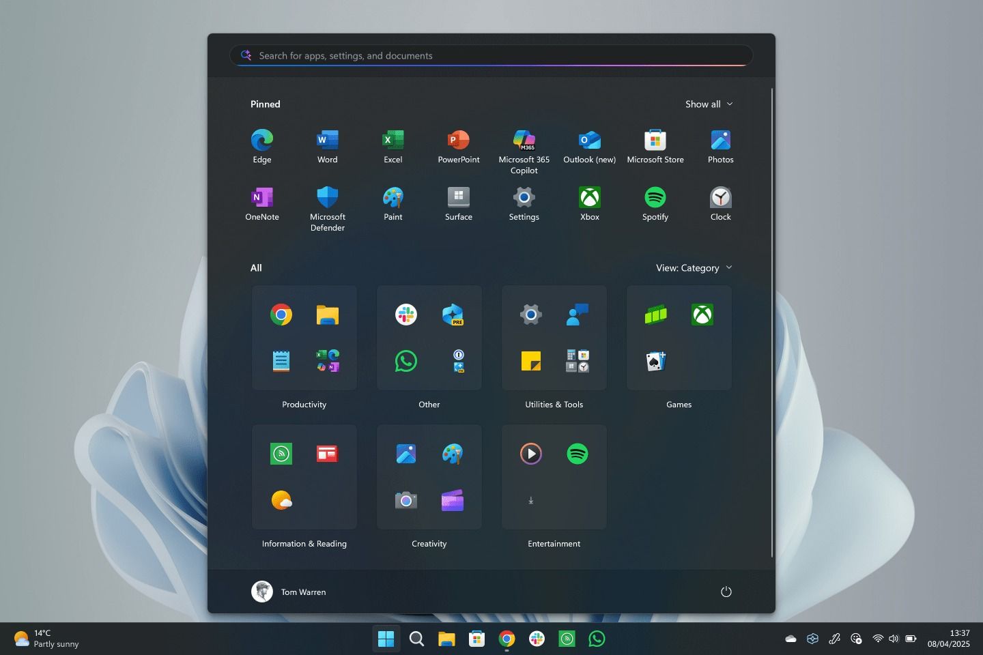Open Microsoft 365 Copilot
The width and height of the screenshot is (983, 655).
(x=524, y=143)
